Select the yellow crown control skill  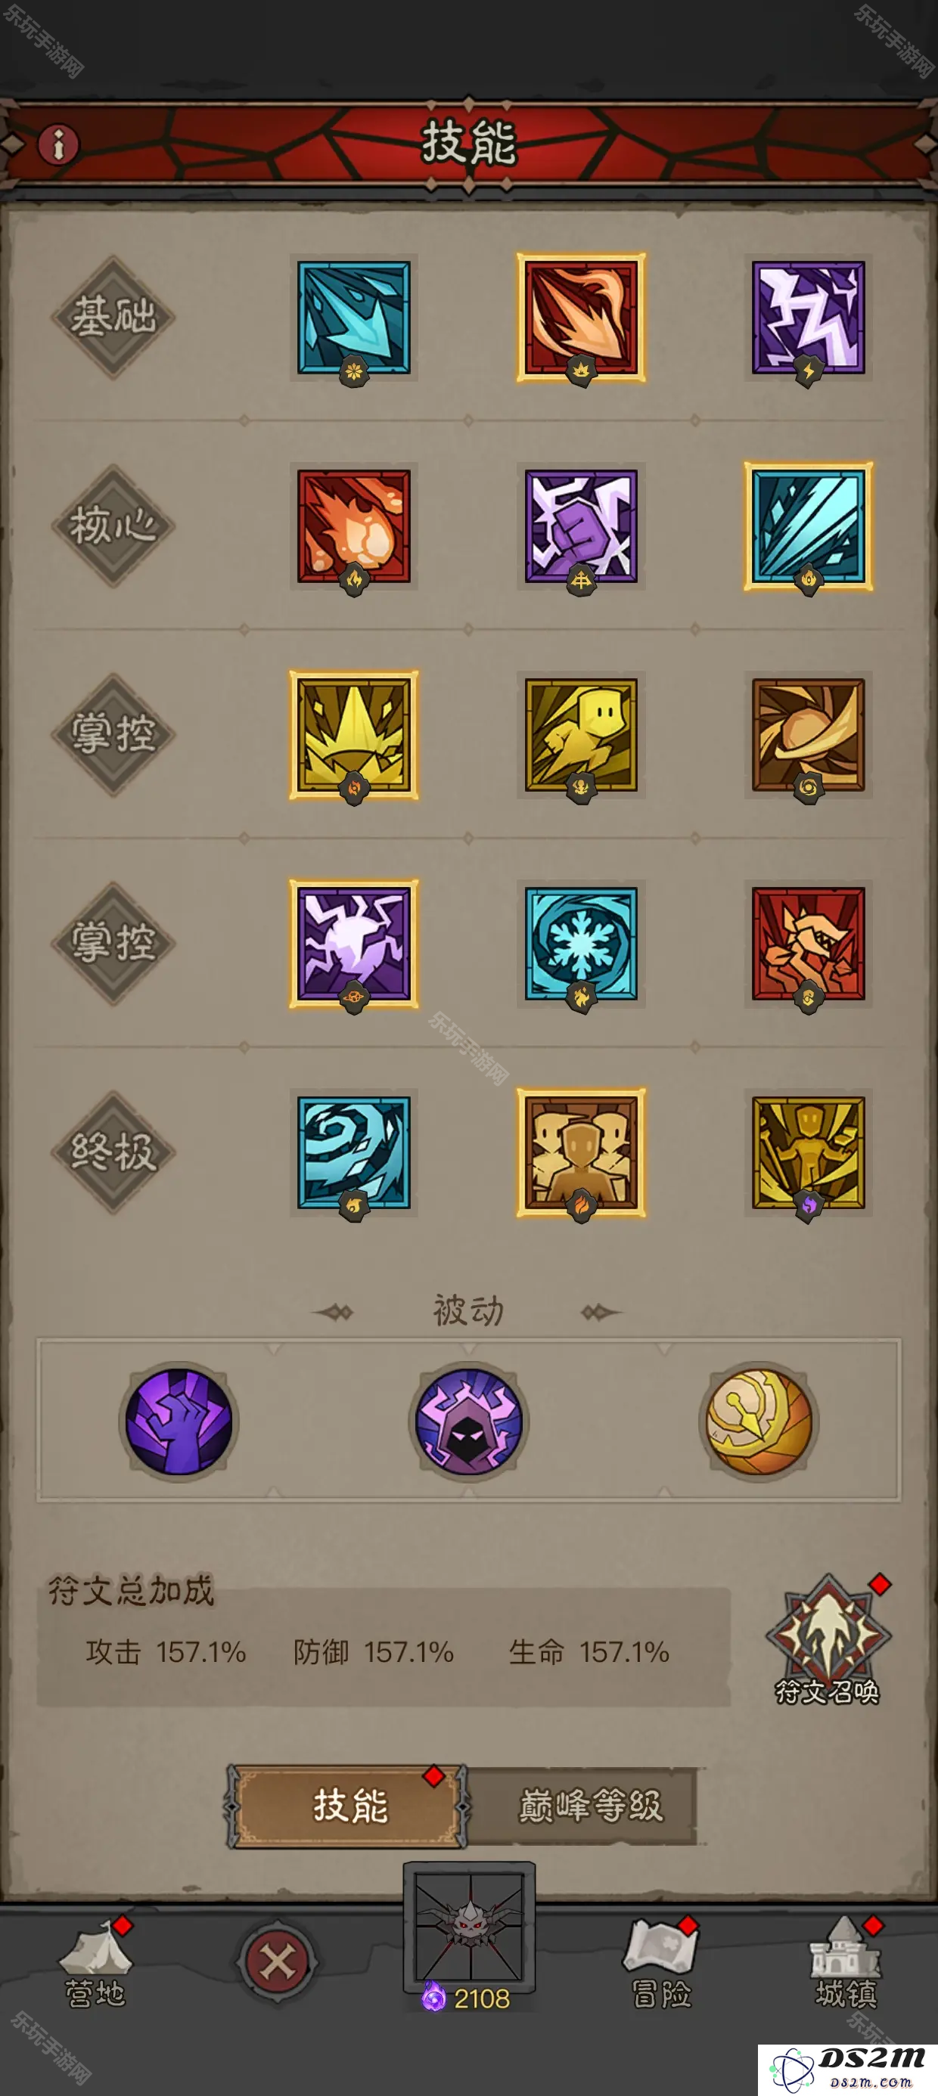click(353, 735)
